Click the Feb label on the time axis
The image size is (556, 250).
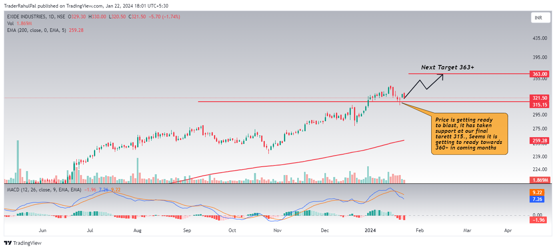[419, 230]
